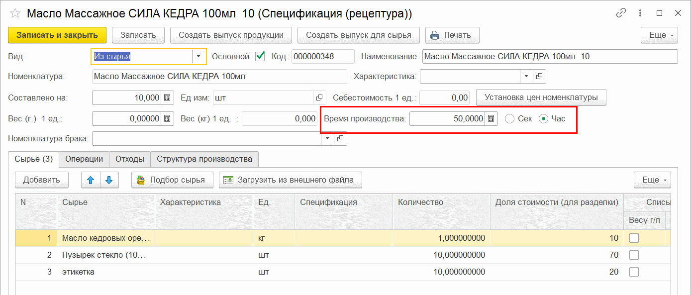Move row down with blue down arrow
Image resolution: width=691 pixels, height=295 pixels.
[x=109, y=180]
